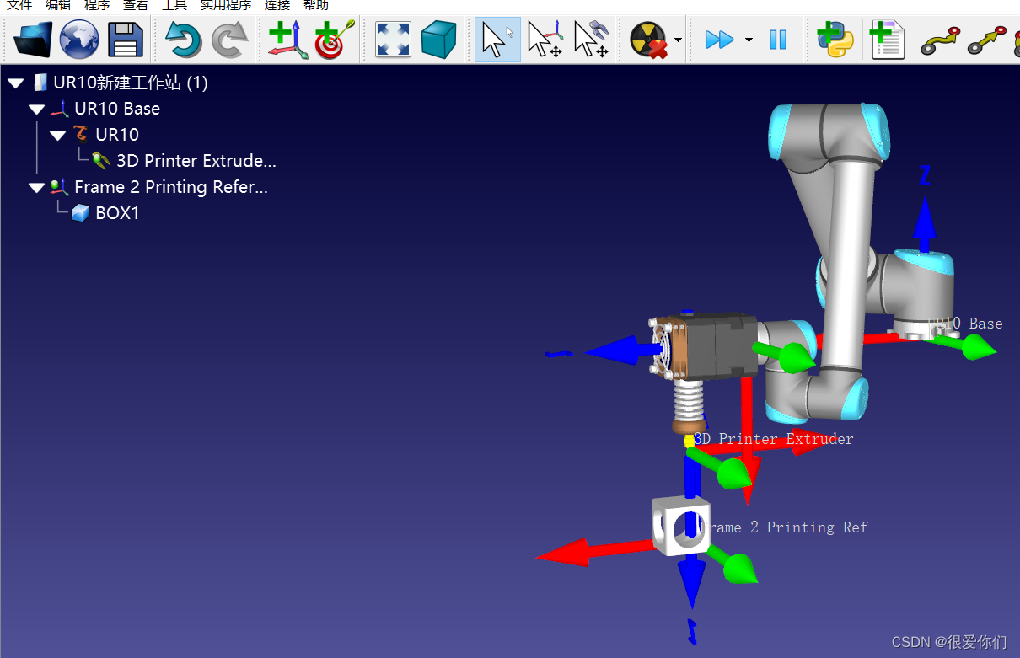Select BOX1 in the station tree
Image resolution: width=1020 pixels, height=658 pixels.
point(118,212)
